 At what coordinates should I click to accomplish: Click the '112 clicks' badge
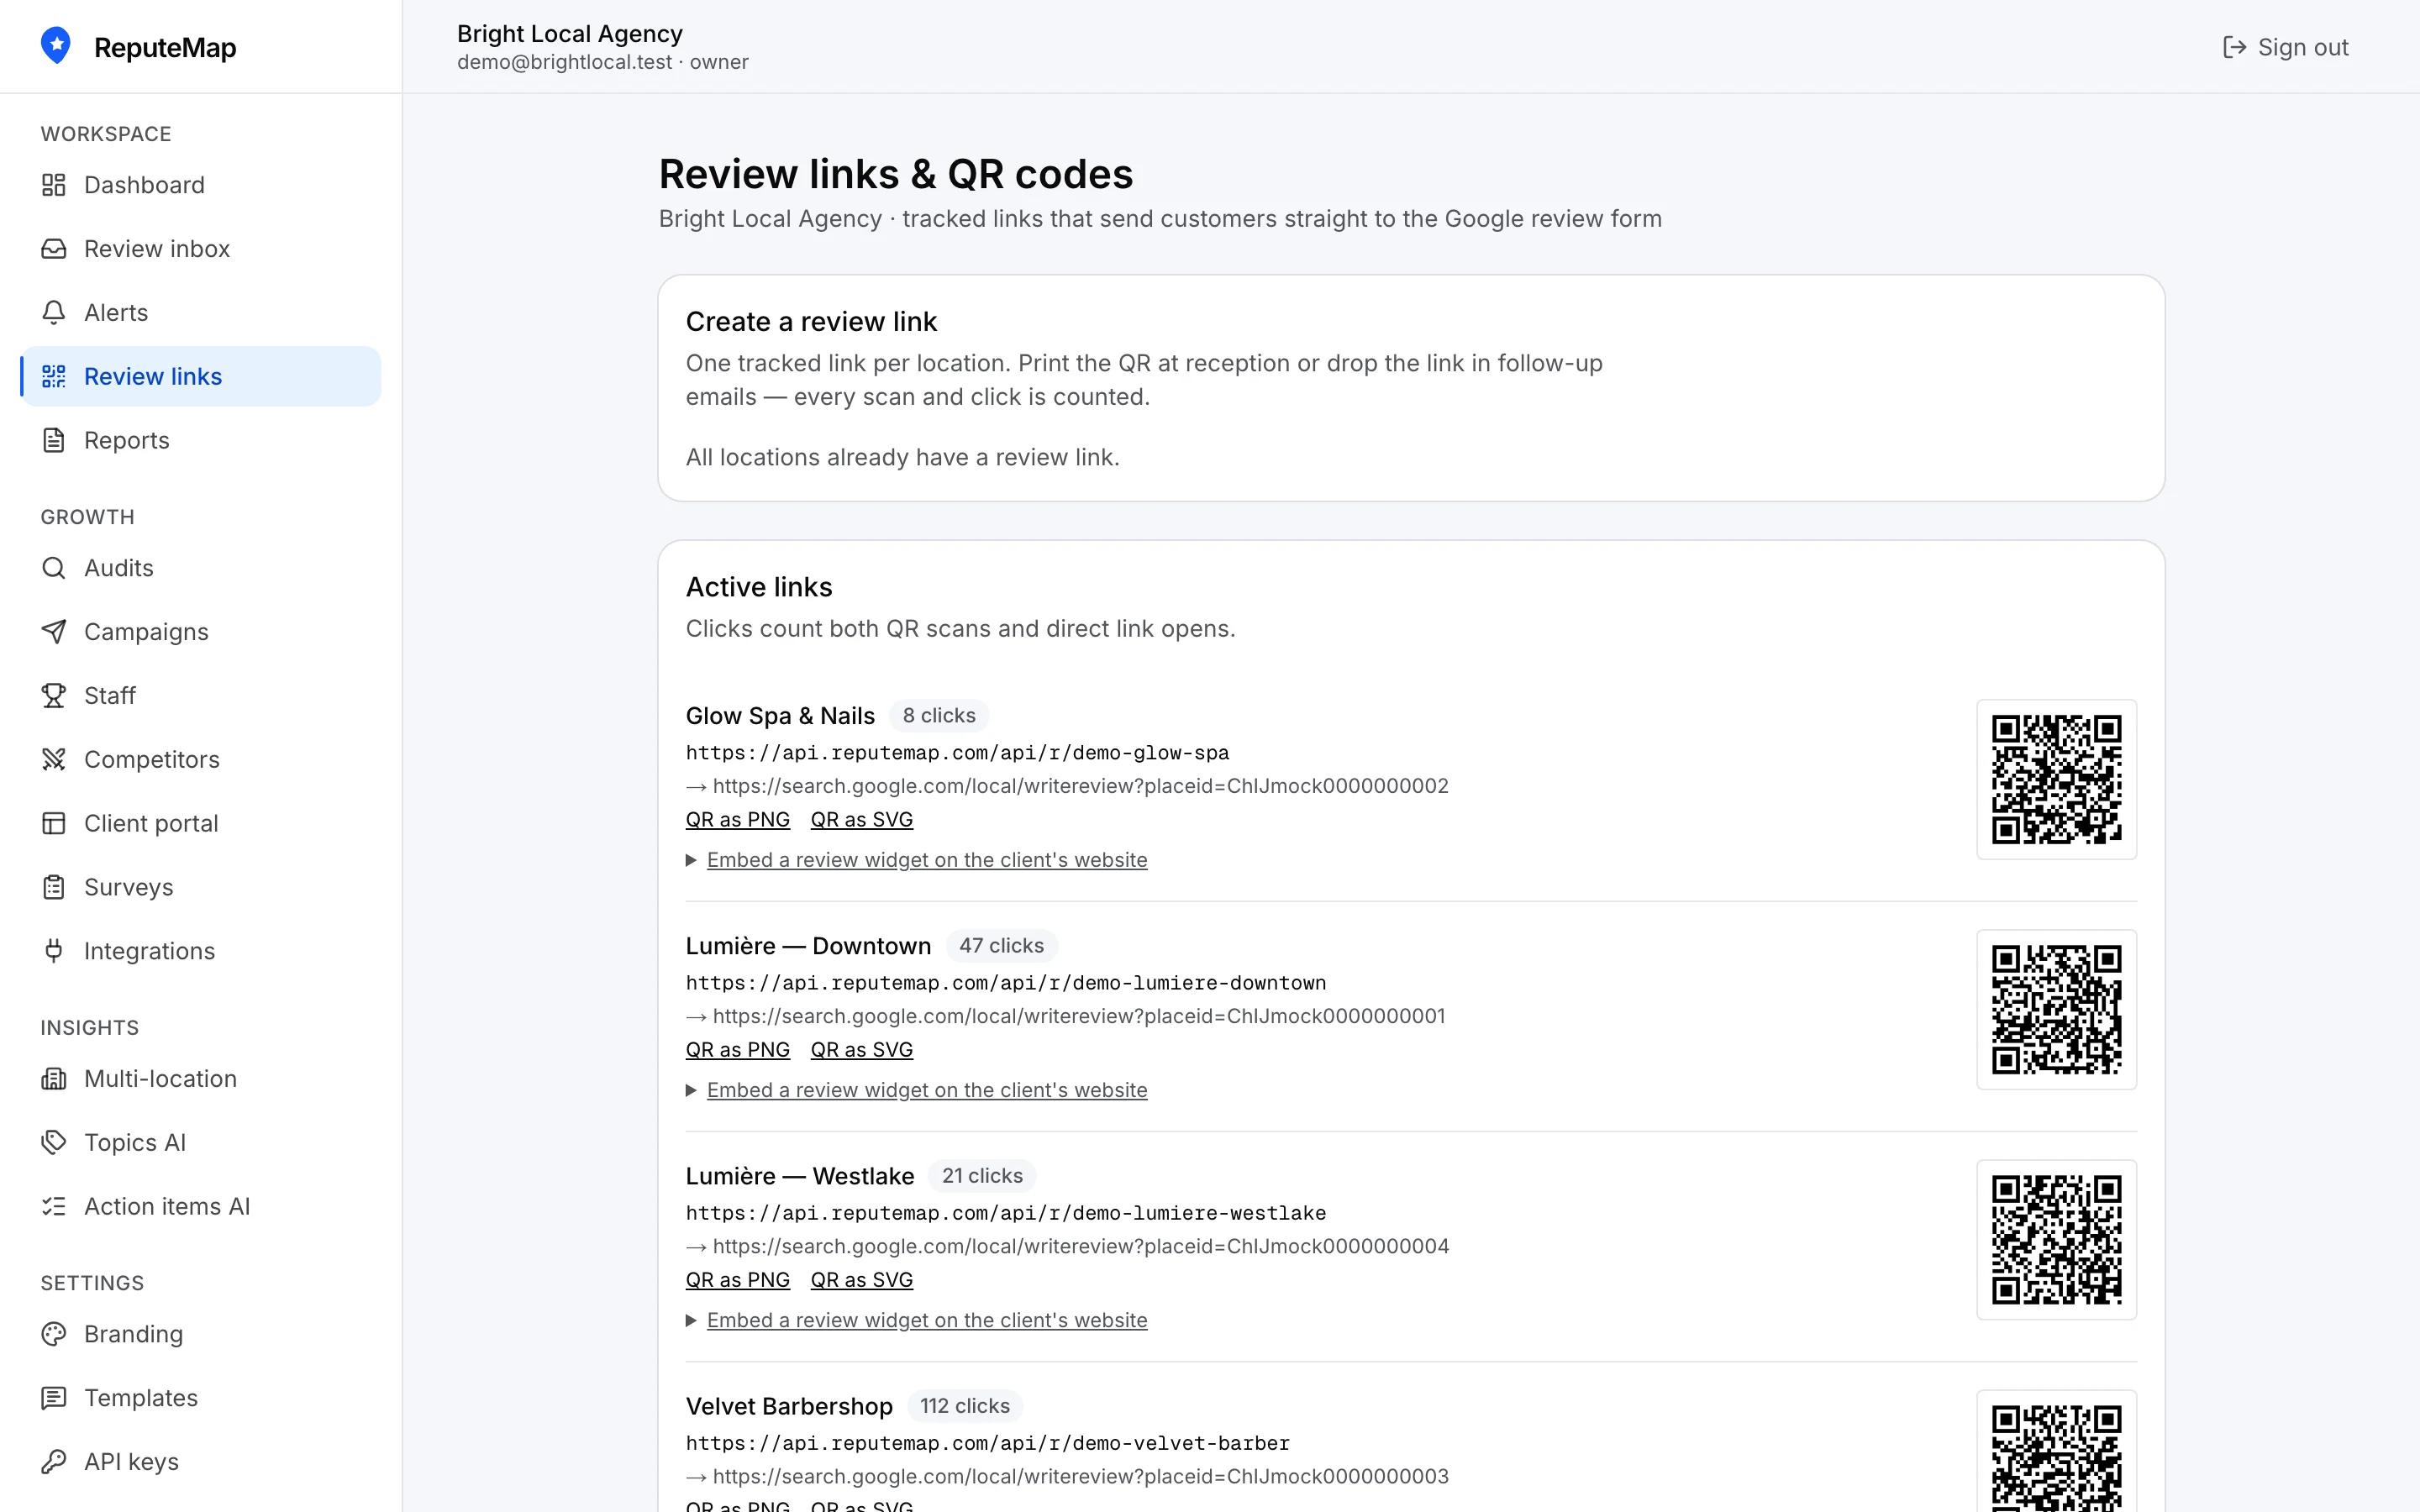[x=965, y=1406]
